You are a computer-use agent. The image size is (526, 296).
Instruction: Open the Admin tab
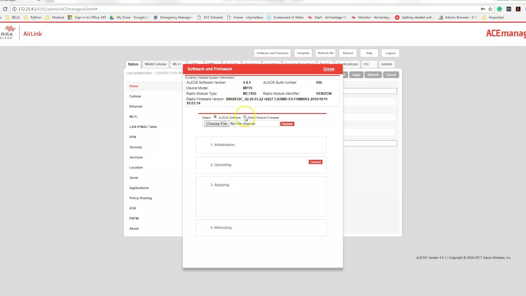click(x=387, y=64)
